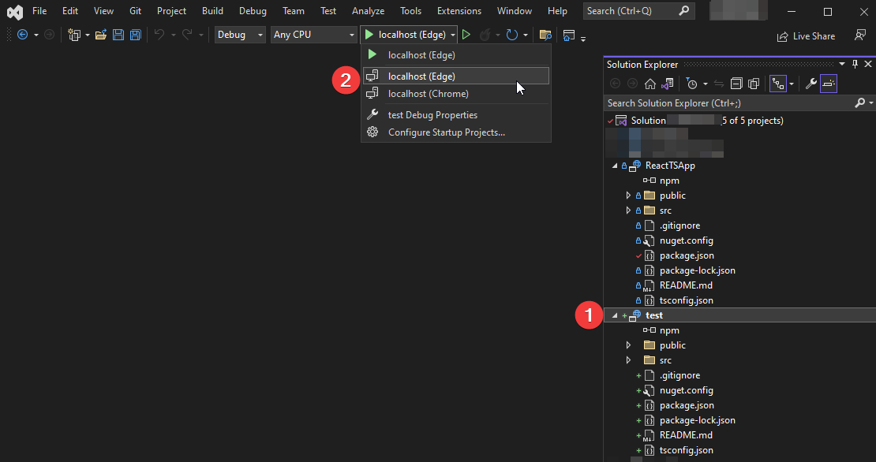Image resolution: width=876 pixels, height=462 pixels.
Task: Open the Git menu
Action: (135, 11)
